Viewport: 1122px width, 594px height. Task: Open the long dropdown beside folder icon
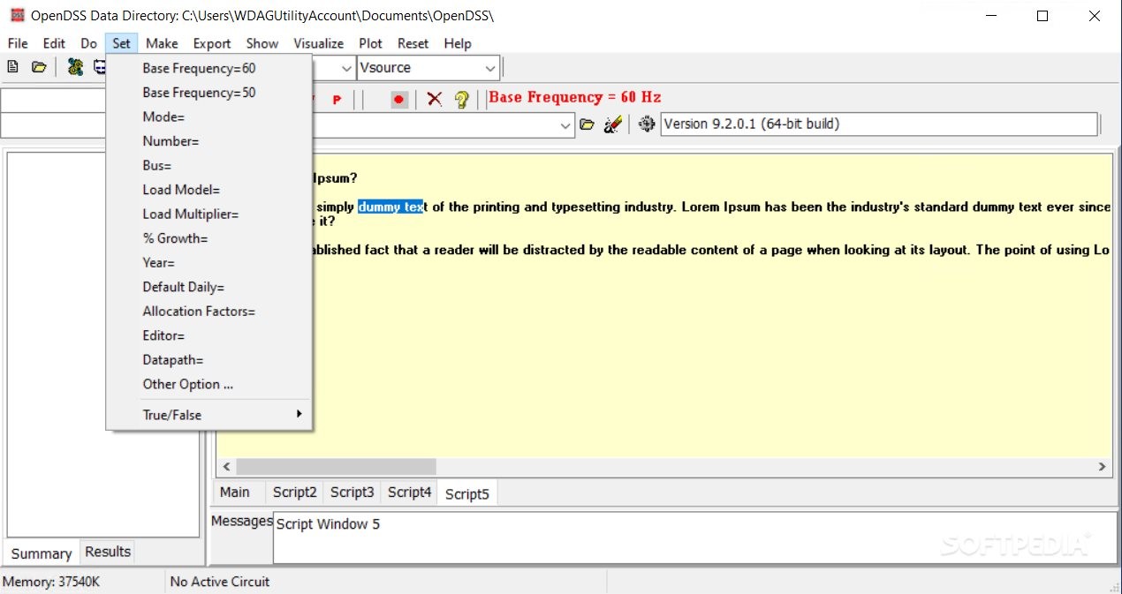[x=567, y=126]
